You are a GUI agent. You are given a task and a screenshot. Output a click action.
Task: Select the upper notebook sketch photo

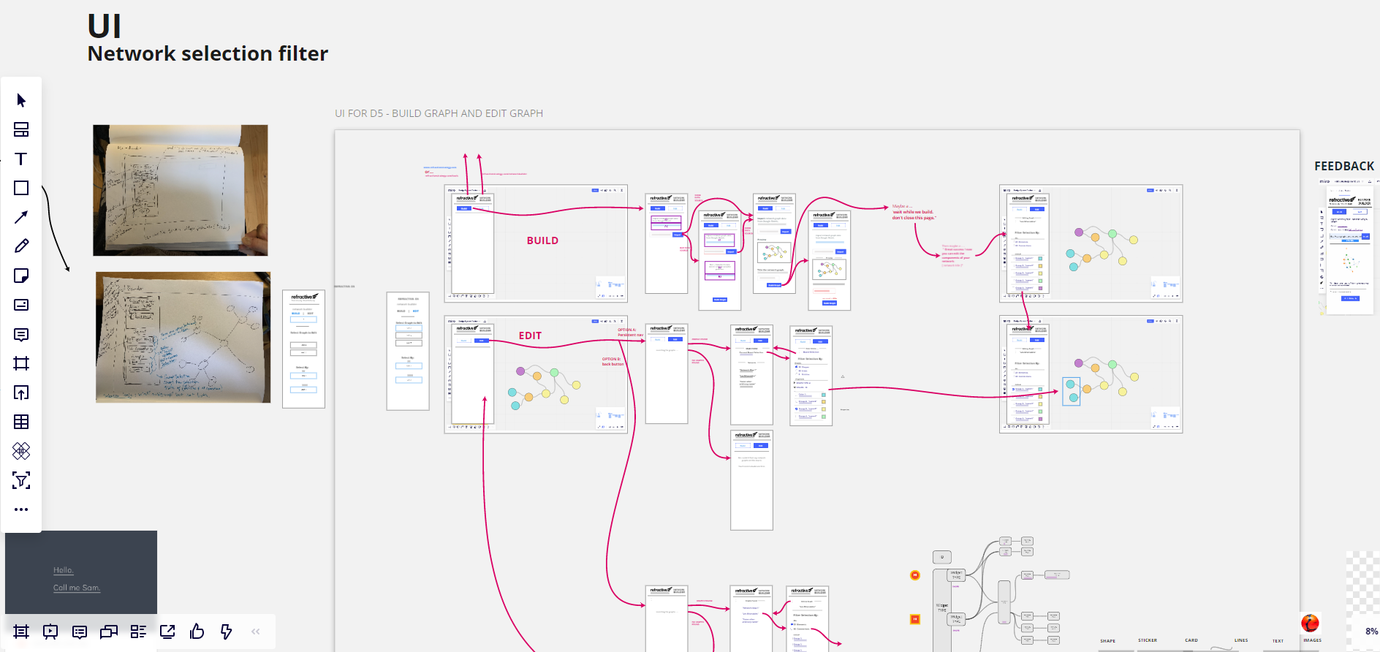181,190
